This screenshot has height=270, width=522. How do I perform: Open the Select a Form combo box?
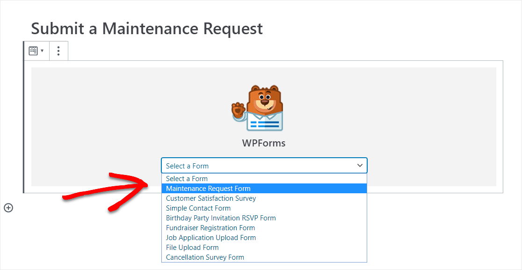(264, 166)
